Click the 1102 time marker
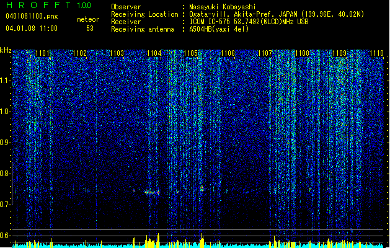This screenshot has height=248, width=390. (79, 53)
